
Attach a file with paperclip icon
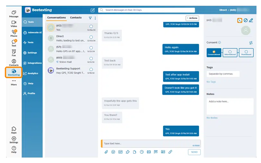(x=106, y=152)
